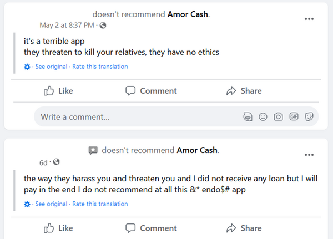Focus the 'Write a comment...' field
Viewport: 333px width, 239px height.
pos(133,117)
